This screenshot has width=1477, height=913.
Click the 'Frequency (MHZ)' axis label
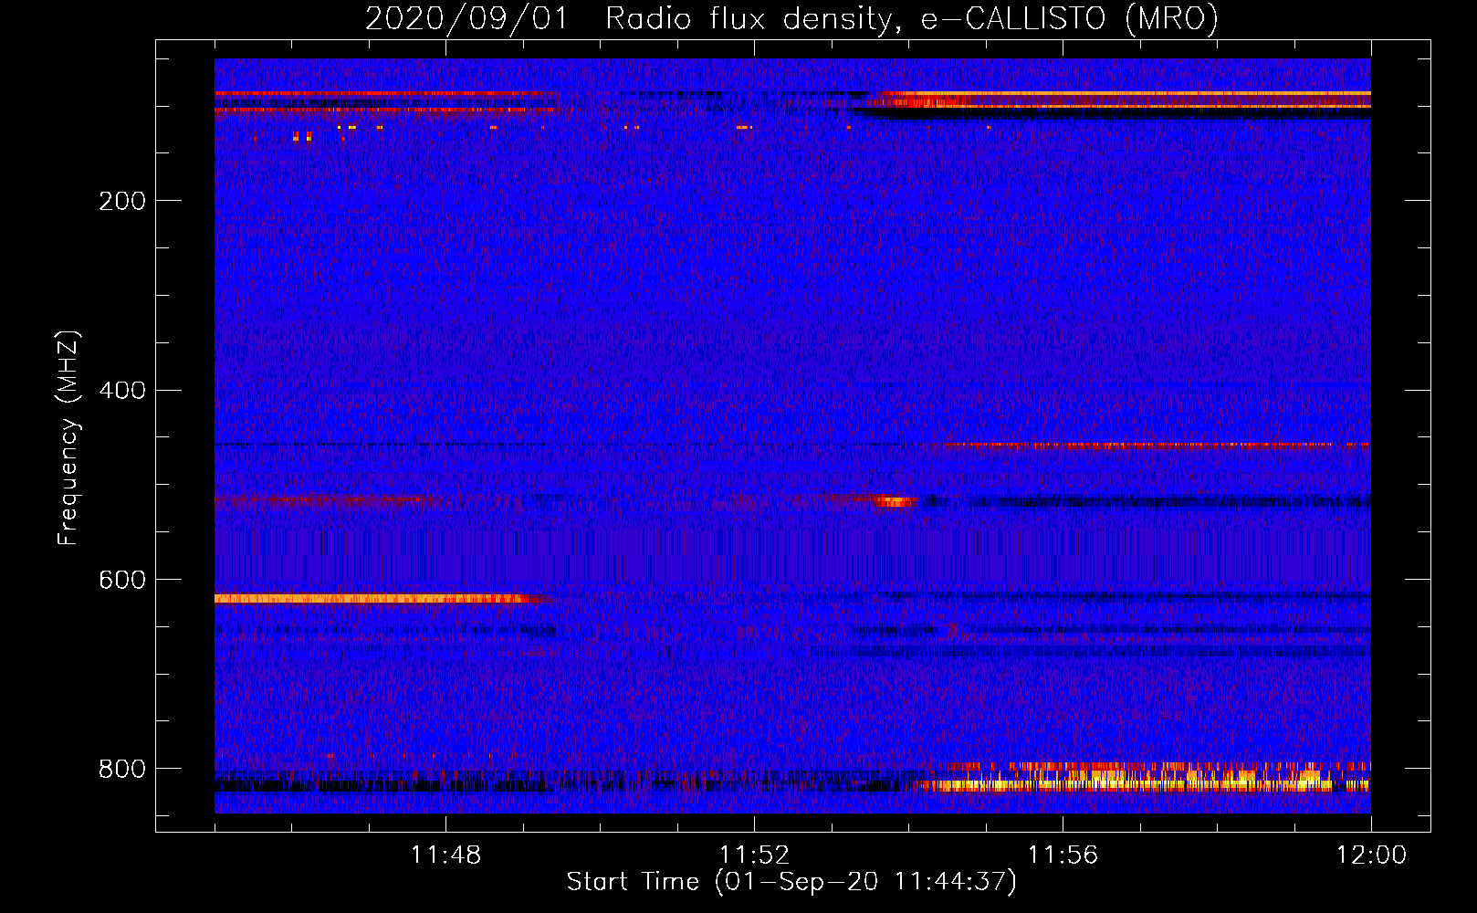[x=68, y=437]
